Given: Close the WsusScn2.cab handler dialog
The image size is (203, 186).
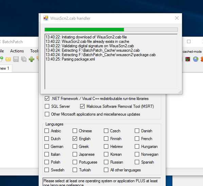Looking at the screenshot, I should pos(177,18).
